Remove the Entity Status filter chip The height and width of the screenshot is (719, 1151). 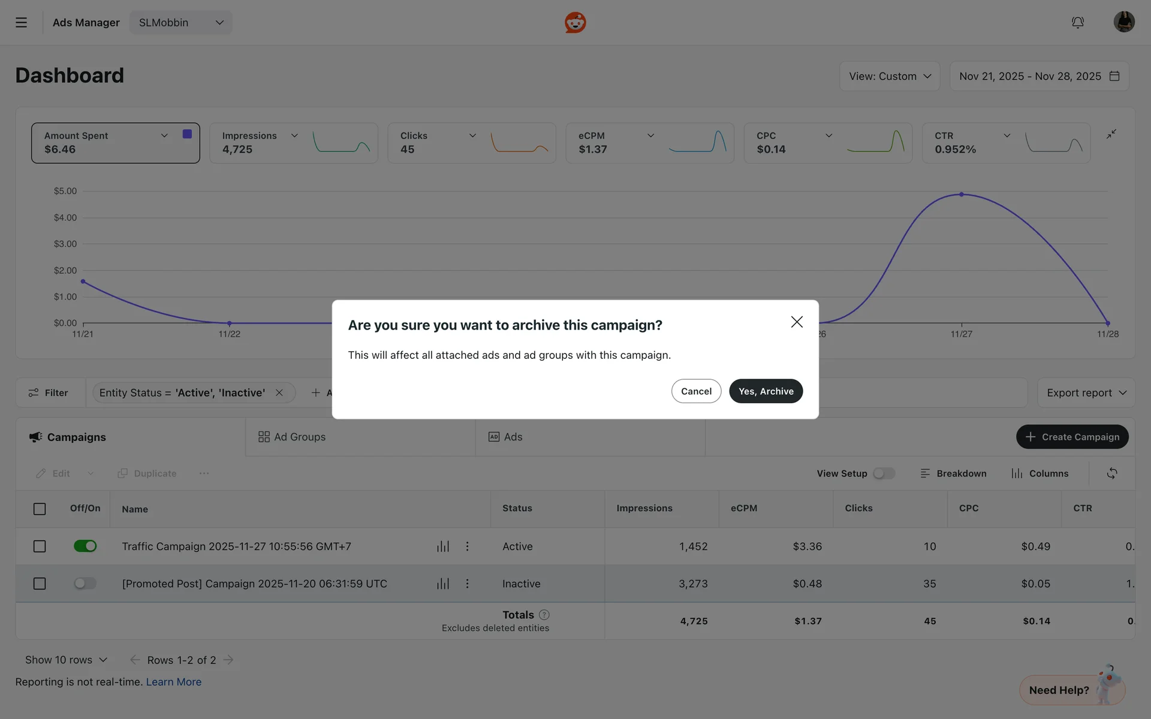click(x=279, y=393)
